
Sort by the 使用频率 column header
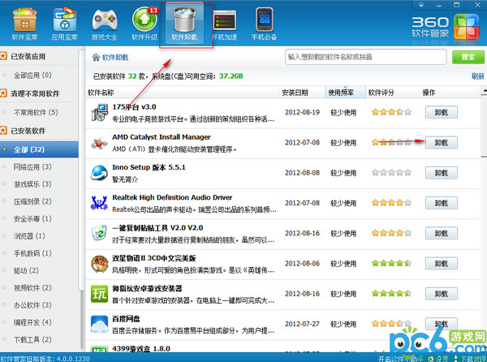(x=342, y=93)
